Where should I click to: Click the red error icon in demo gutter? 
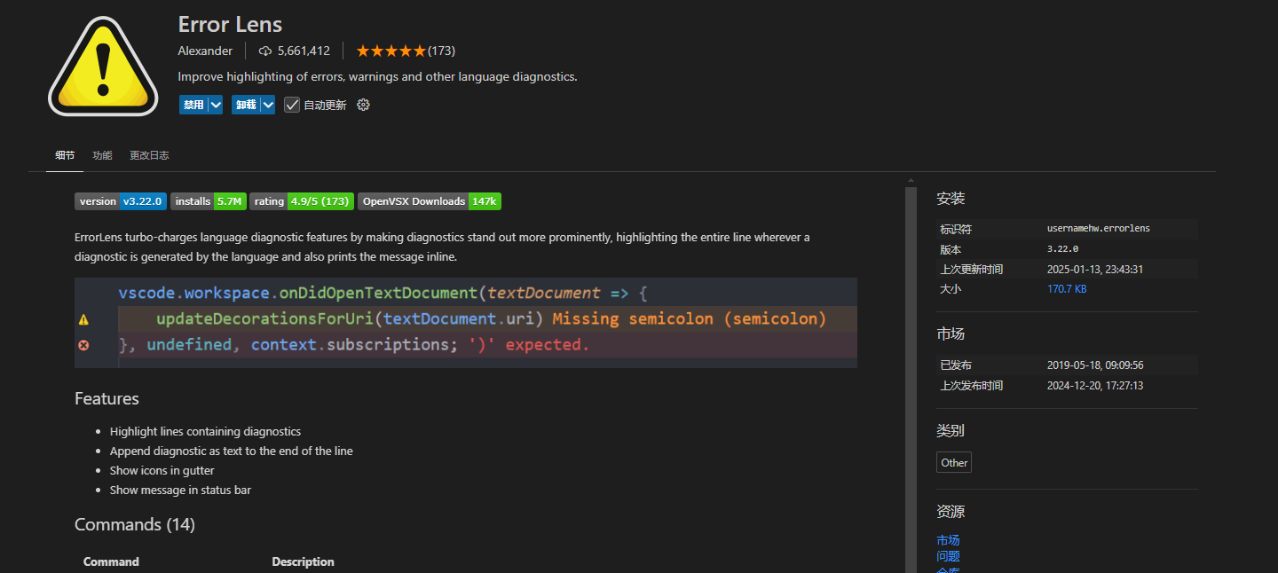pyautogui.click(x=83, y=345)
